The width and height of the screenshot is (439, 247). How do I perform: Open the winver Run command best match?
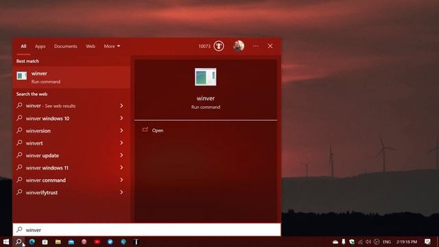click(71, 78)
